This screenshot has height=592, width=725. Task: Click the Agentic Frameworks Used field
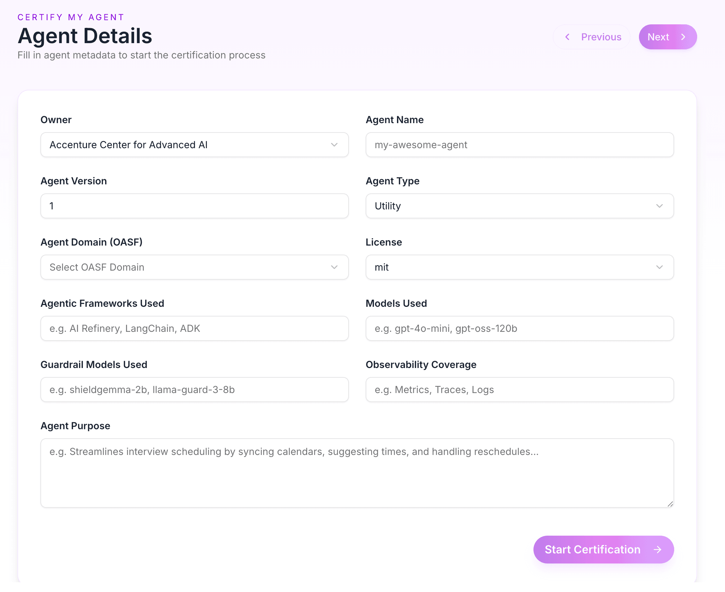point(194,328)
